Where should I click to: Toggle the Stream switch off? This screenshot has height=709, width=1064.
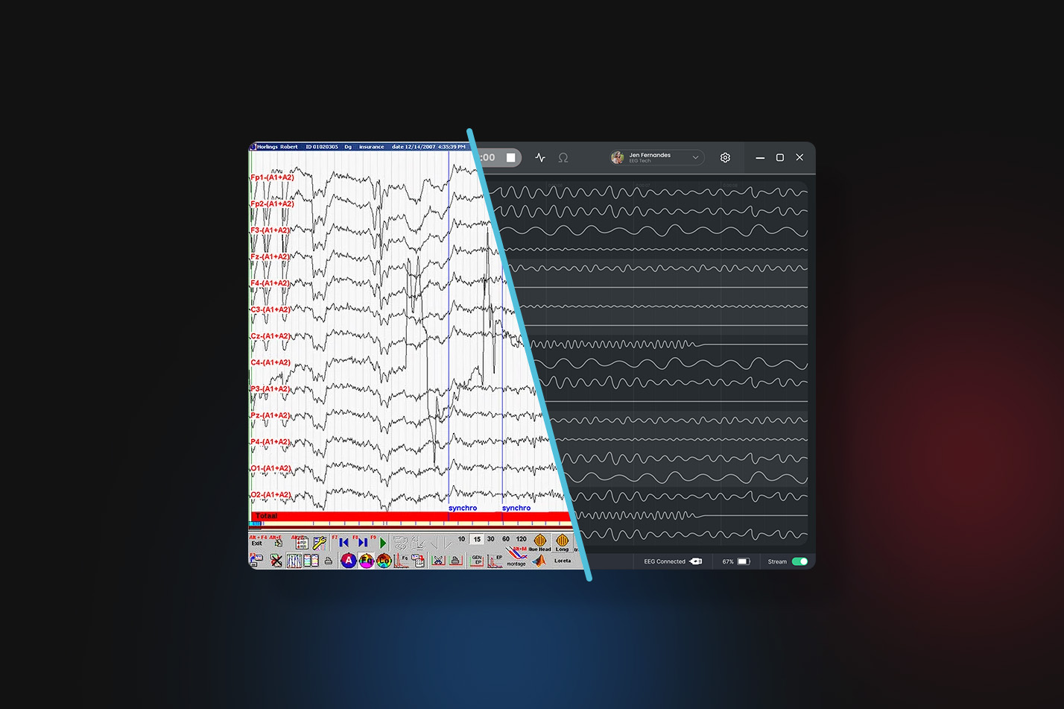(x=799, y=561)
